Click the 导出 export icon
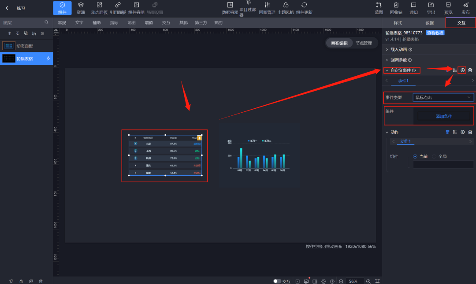The image size is (476, 284). click(431, 5)
